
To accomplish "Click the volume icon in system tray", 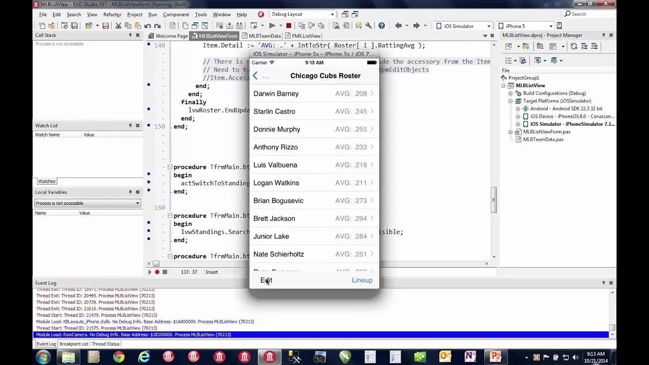I will (576, 357).
